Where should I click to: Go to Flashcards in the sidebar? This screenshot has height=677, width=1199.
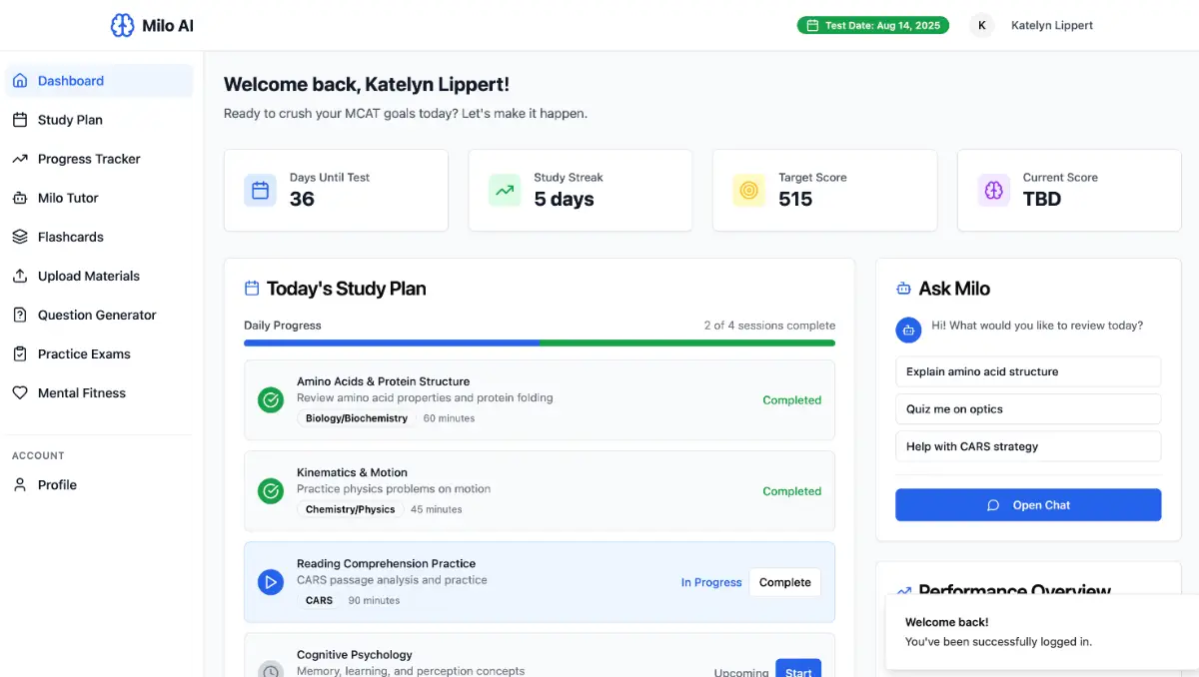70,237
